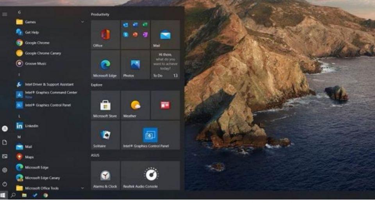Click the taskbar Search icon
375x203 pixels.
coord(13,195)
